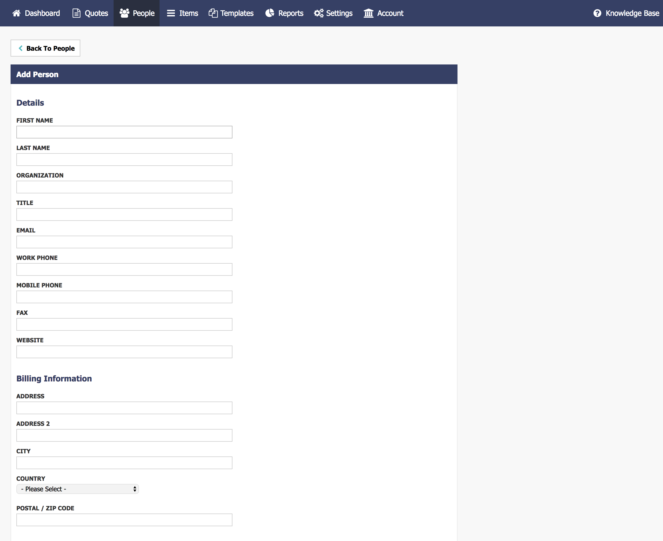Click the Dashboard home icon
The height and width of the screenshot is (541, 663).
coord(17,13)
